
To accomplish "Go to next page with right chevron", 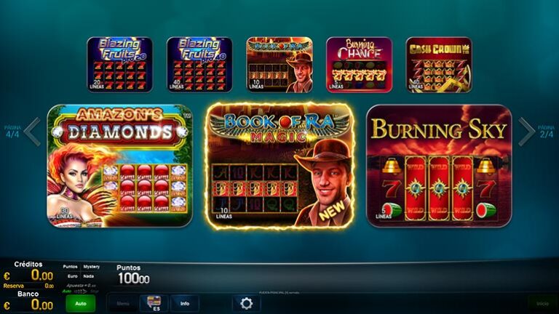I will [526, 132].
